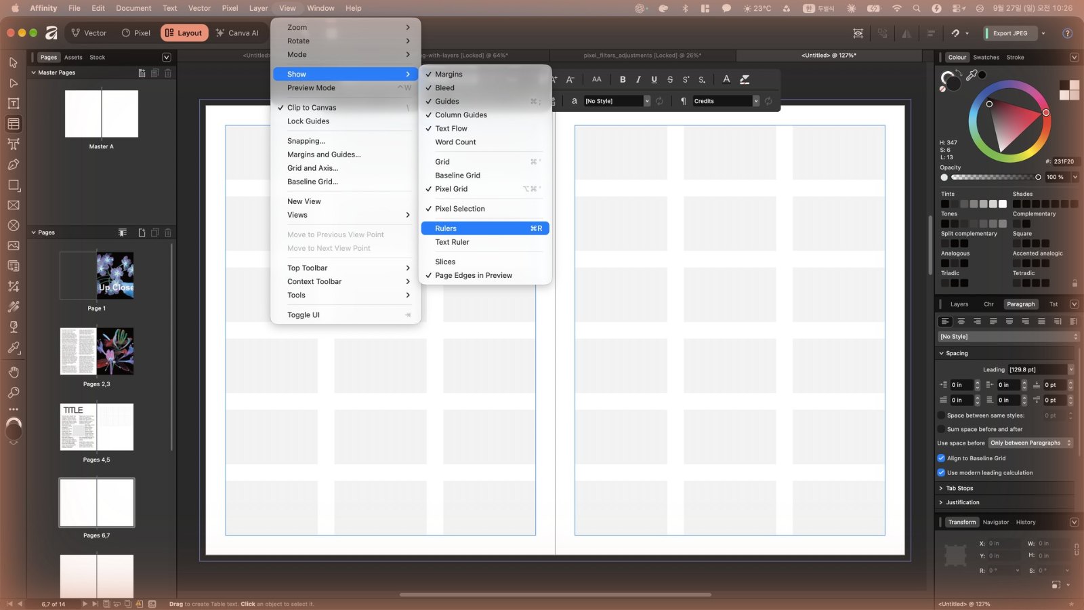Uncheck Align to Baseline Grid
The image size is (1084, 610).
point(941,458)
